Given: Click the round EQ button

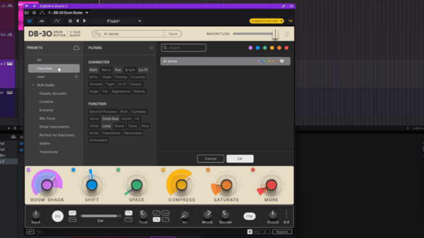Looking at the screenshot, I should pyautogui.click(x=57, y=216).
